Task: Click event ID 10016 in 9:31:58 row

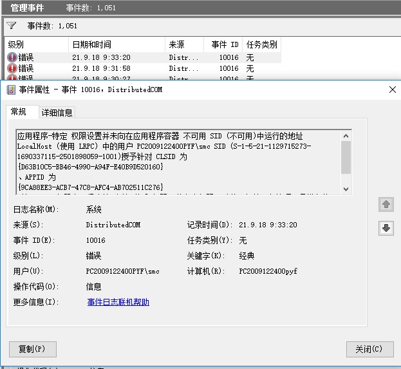Action: 229,68
